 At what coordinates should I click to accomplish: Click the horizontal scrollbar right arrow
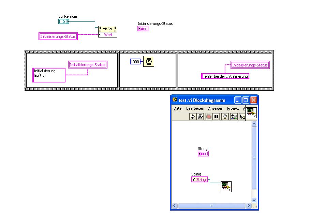point(249,205)
